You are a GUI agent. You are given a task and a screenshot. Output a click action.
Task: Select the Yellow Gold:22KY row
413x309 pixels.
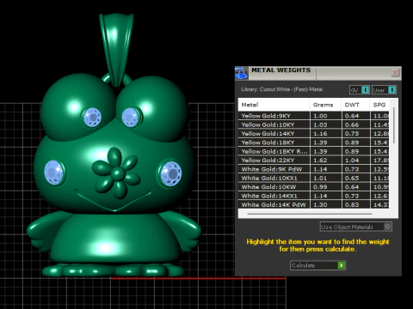(313, 161)
